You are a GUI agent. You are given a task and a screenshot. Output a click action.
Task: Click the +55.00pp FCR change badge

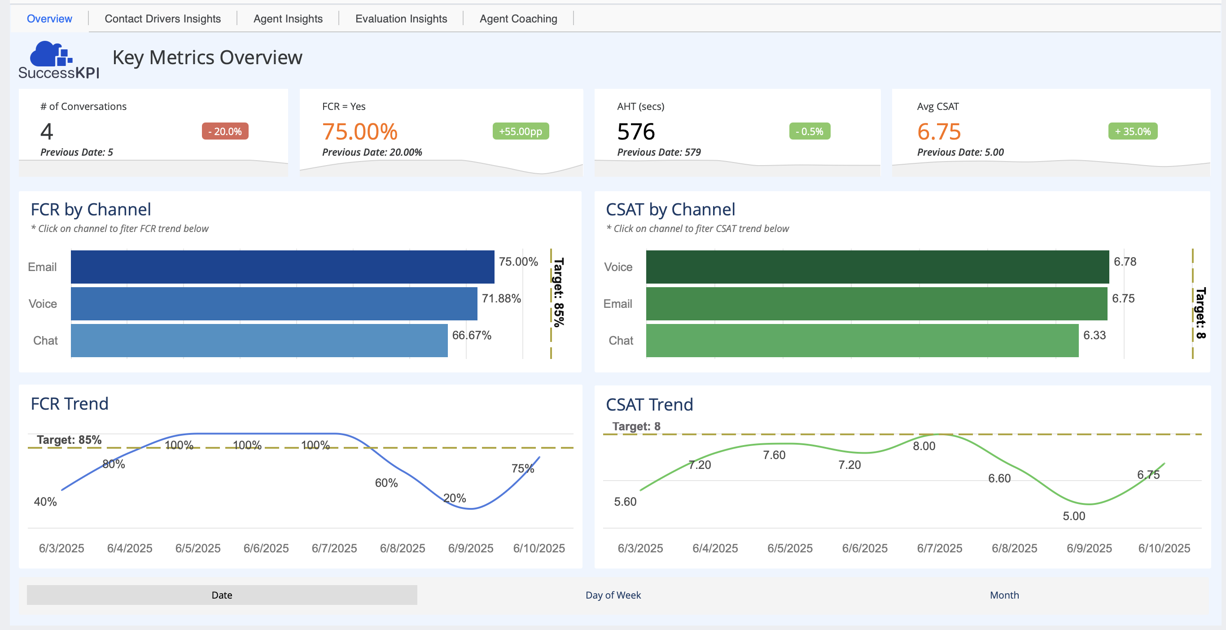[520, 131]
